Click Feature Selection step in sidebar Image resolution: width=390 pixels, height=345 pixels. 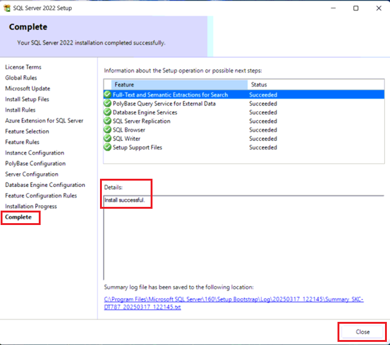[27, 131]
